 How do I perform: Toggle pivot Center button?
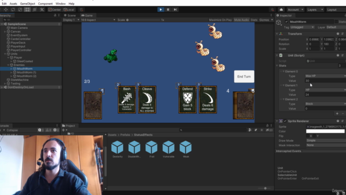tap(55, 10)
